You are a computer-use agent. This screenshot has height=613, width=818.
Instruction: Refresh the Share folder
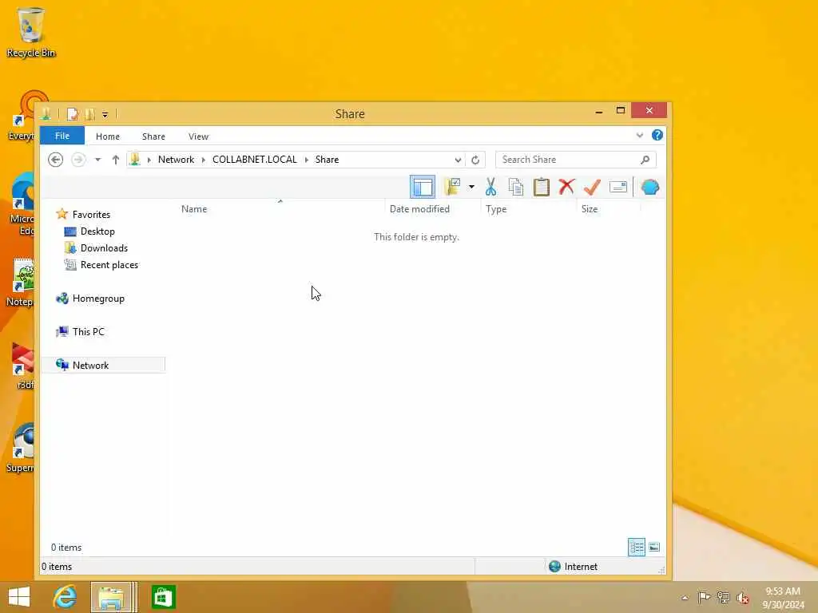click(x=475, y=160)
